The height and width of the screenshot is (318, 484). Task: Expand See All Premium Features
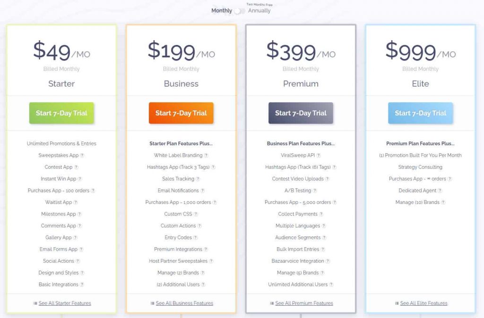pyautogui.click(x=304, y=303)
